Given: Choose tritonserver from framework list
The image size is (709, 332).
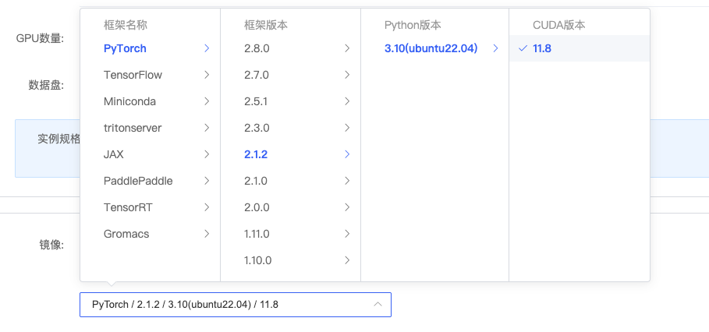Looking at the screenshot, I should pyautogui.click(x=150, y=128).
